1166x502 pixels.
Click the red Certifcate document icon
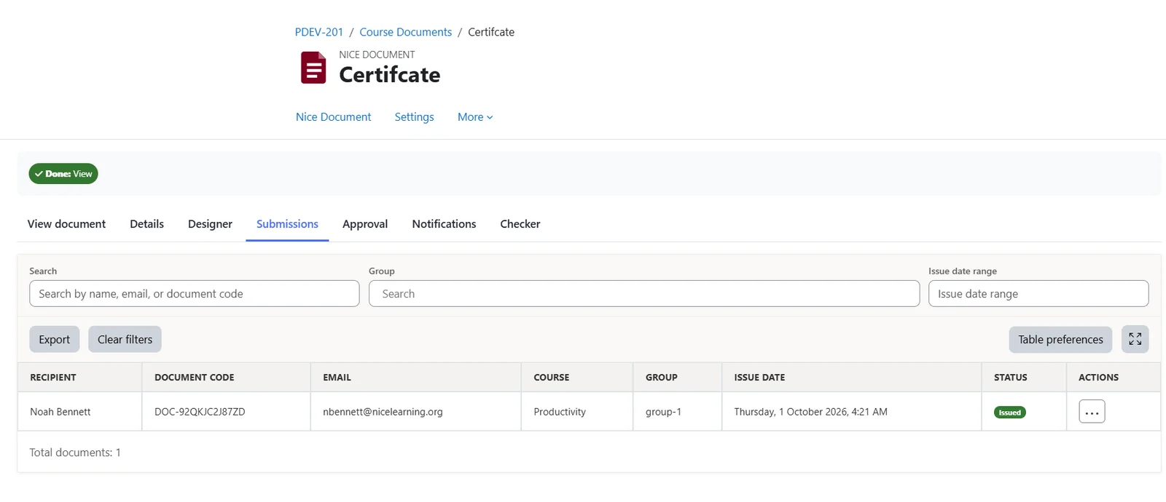(x=313, y=68)
